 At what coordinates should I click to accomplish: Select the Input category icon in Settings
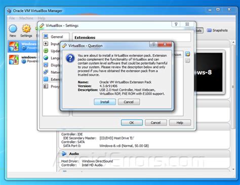coord(46,44)
